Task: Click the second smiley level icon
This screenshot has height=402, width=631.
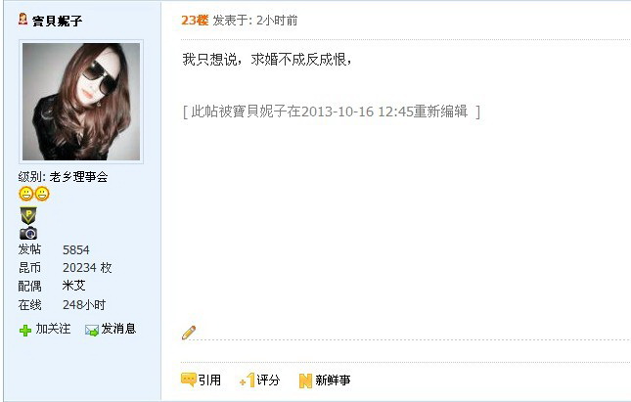Action: point(42,194)
